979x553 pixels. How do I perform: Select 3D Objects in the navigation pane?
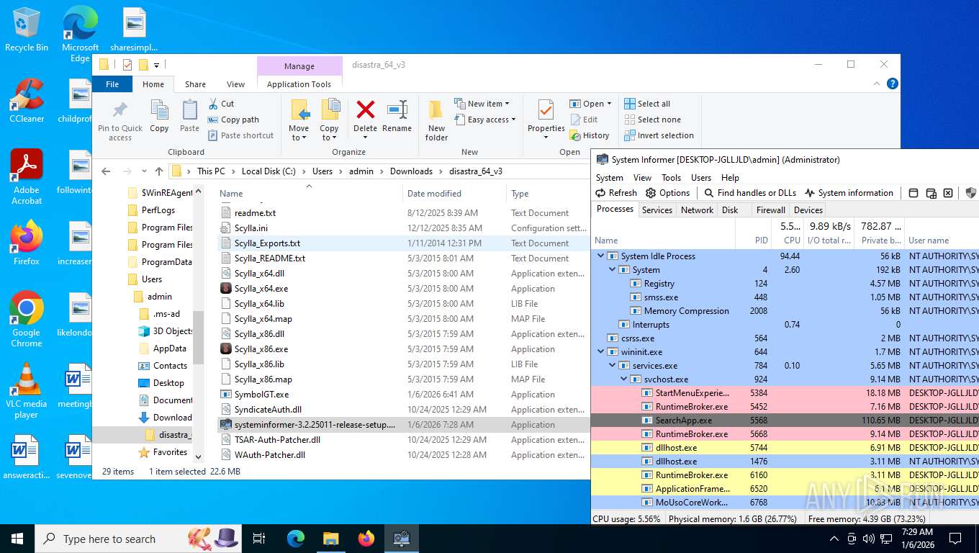tap(166, 331)
